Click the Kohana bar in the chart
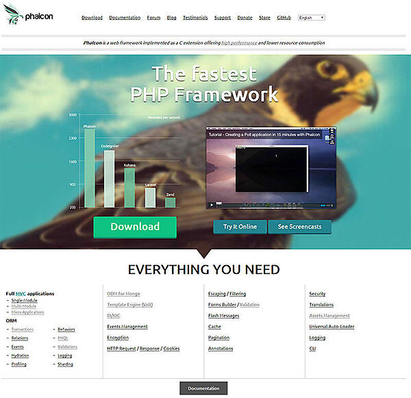 [129, 188]
